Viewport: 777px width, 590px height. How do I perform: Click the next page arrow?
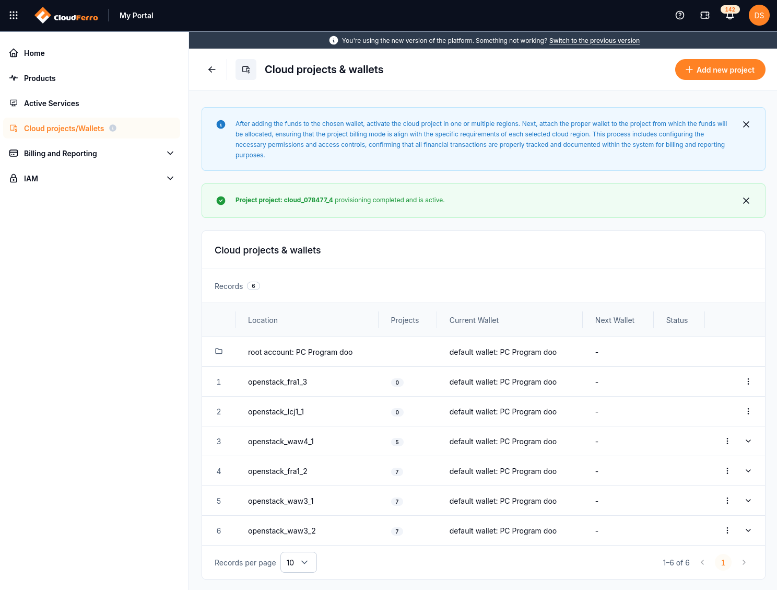744,562
